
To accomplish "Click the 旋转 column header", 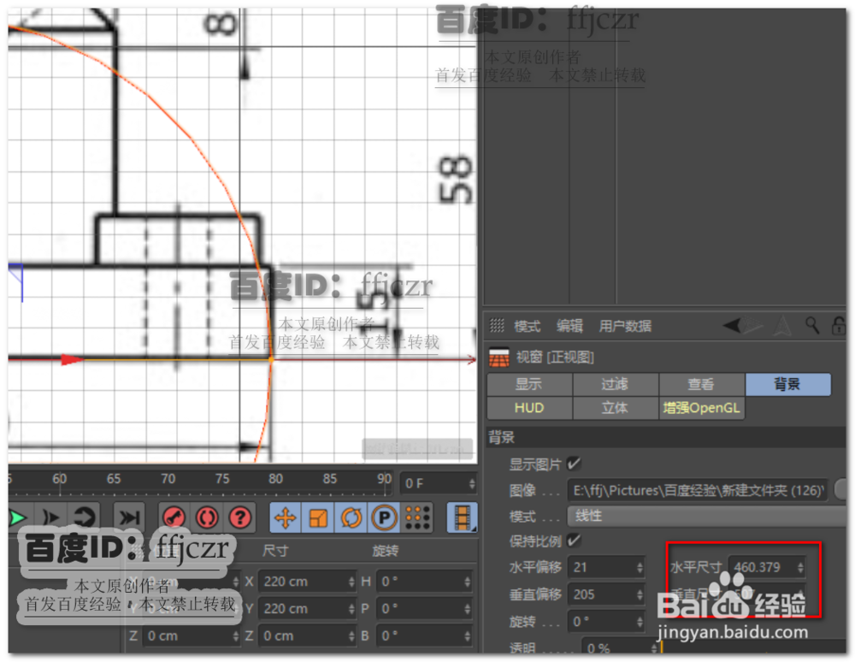I will [x=385, y=551].
